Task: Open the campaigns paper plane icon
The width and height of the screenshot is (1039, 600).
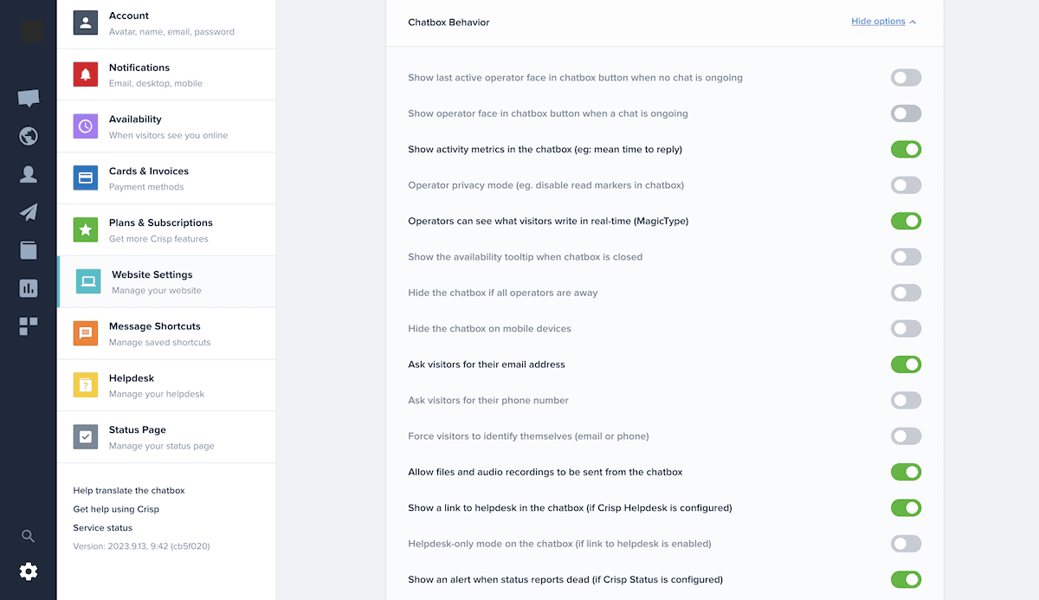Action: click(29, 212)
